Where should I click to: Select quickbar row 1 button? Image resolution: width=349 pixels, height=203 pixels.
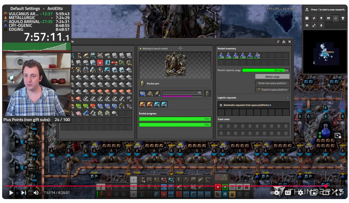(x=133, y=180)
